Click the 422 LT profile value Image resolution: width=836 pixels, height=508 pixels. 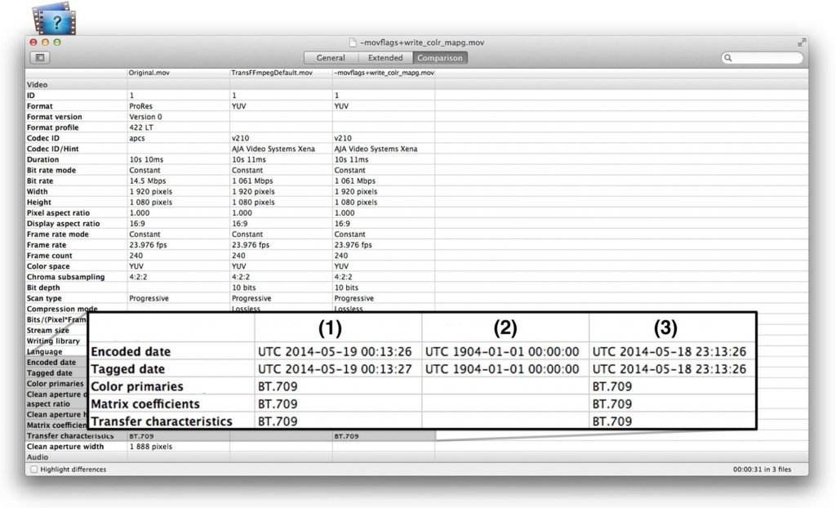141,127
